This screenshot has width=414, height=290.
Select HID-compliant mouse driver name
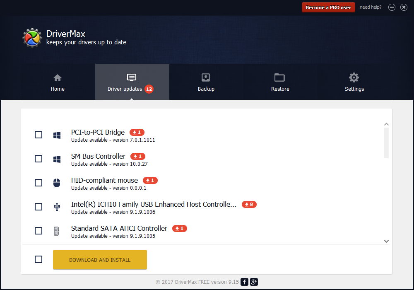105,180
